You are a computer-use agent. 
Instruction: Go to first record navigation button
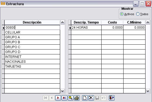[46, 98]
